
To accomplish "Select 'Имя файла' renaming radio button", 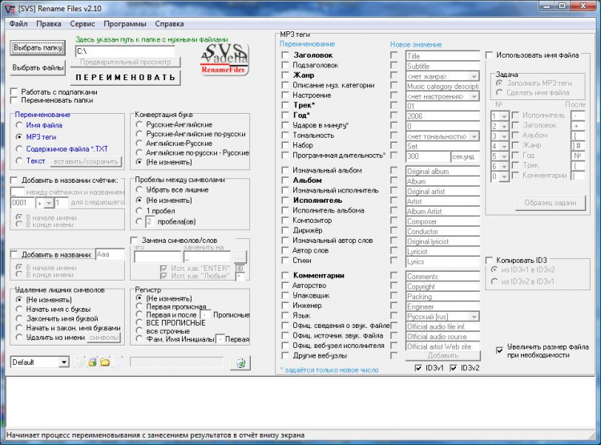I will 18,125.
